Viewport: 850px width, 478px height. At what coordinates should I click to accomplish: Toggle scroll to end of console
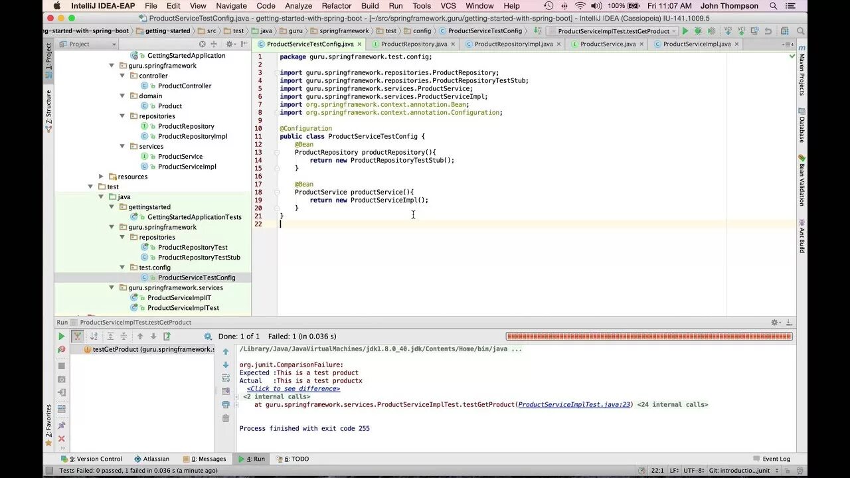(x=226, y=392)
